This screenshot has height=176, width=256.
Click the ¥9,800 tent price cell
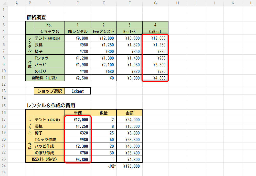click(78, 38)
